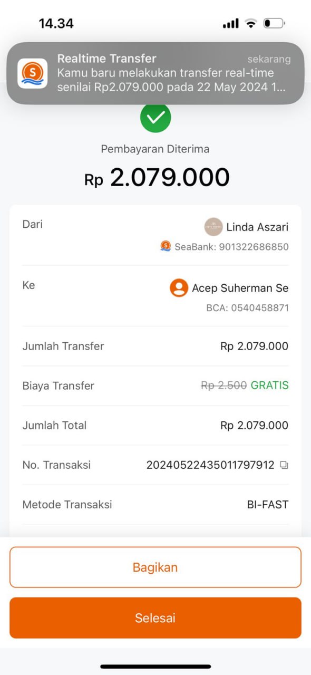Image resolution: width=311 pixels, height=675 pixels.
Task: Copy the transaction number with copy icon
Action: pos(284,465)
